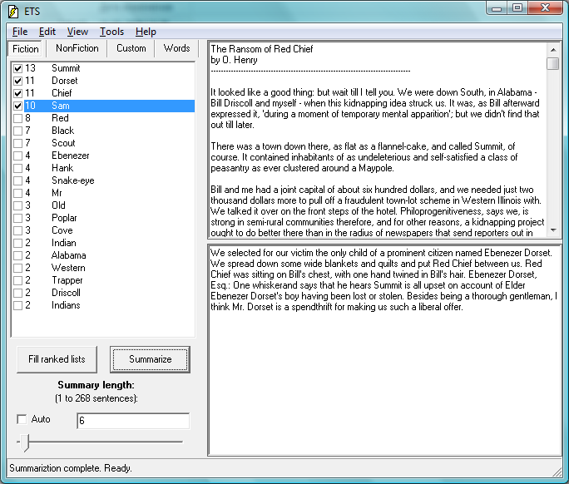The width and height of the screenshot is (569, 484).
Task: Click the source text scrollbar thumb
Action: pyautogui.click(x=553, y=63)
